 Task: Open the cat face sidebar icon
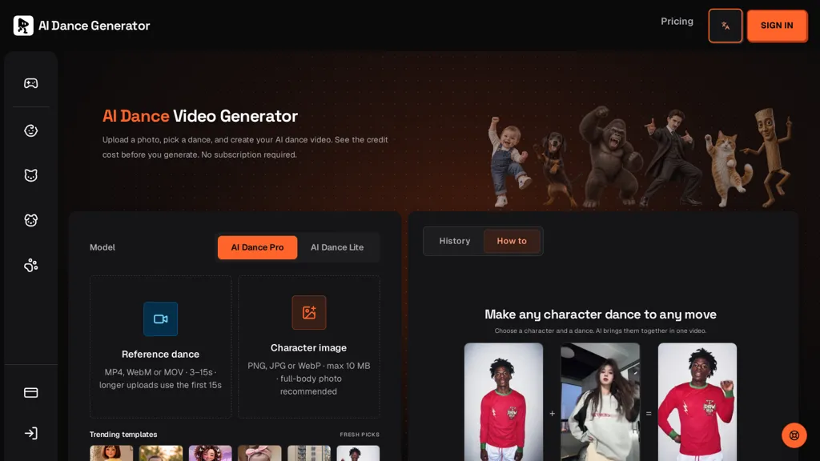[31, 175]
